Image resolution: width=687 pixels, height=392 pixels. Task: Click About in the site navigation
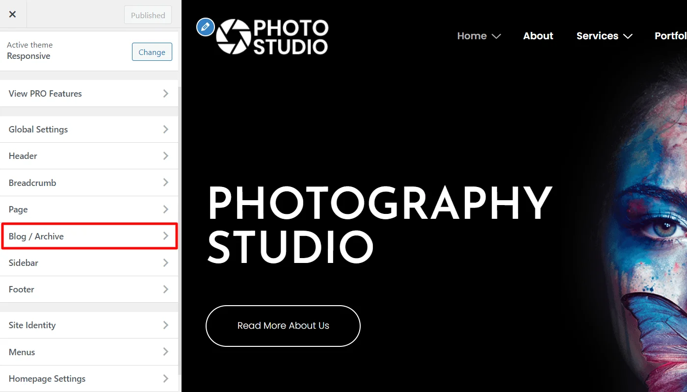point(538,36)
